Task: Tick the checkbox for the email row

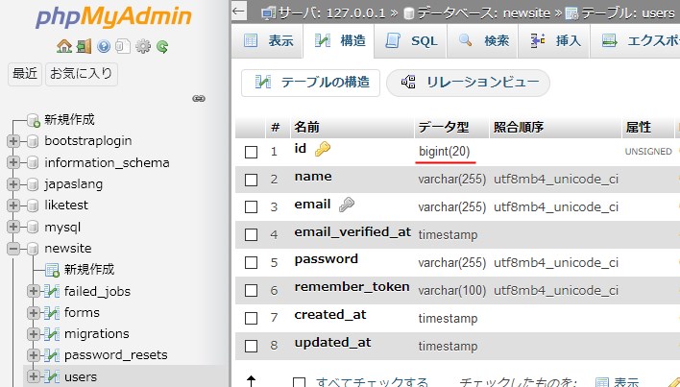Action: click(x=252, y=206)
